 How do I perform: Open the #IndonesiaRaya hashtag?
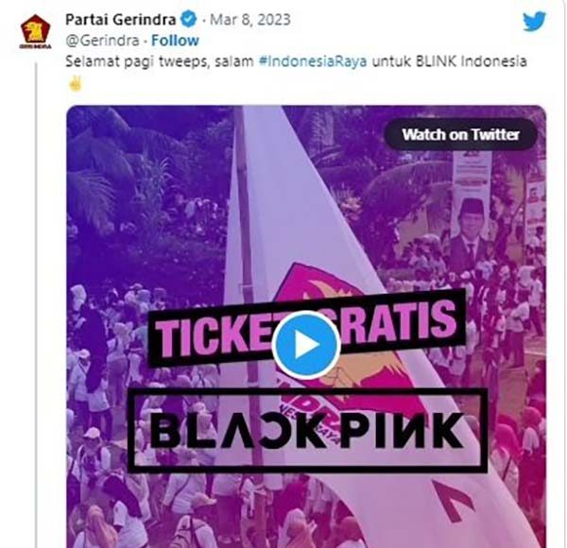pos(313,61)
